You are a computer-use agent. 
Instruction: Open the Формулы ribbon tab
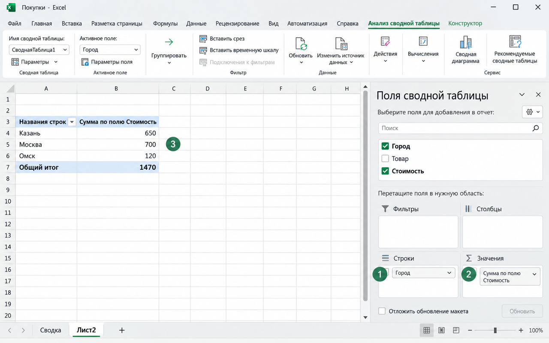(x=165, y=24)
